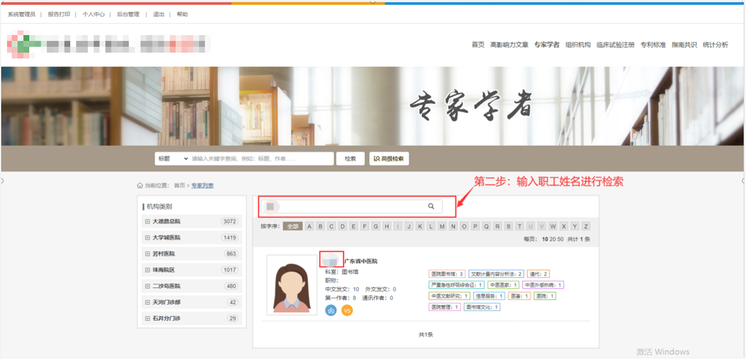Set 20 results per page
This screenshot has width=746, height=359.
552,239
